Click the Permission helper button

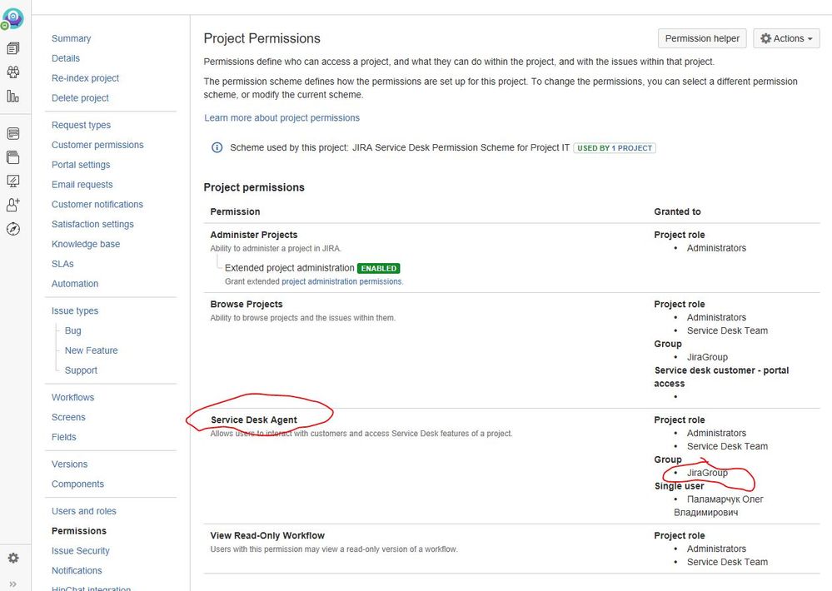(x=702, y=38)
